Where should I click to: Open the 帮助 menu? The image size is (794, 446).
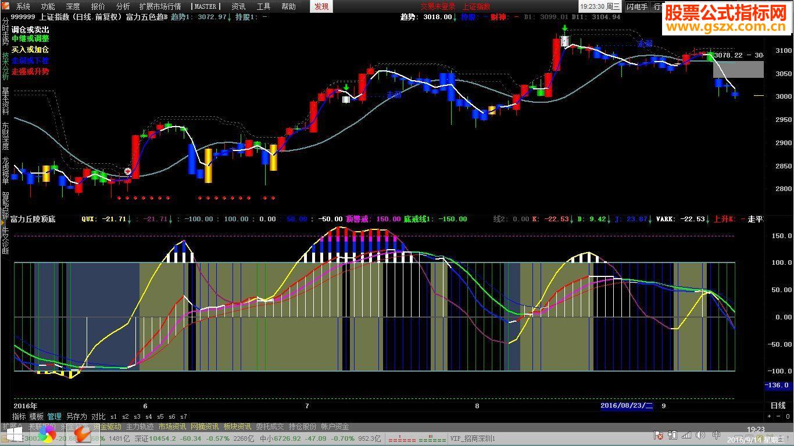click(289, 6)
